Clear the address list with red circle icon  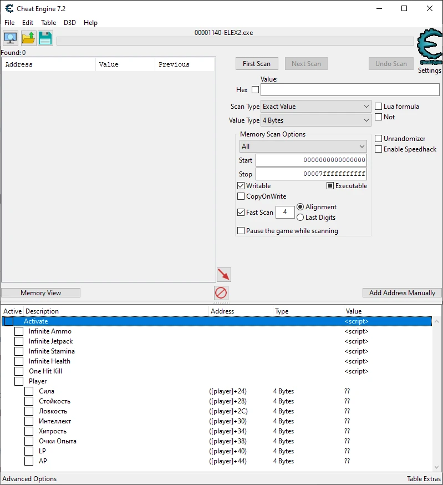tap(221, 292)
